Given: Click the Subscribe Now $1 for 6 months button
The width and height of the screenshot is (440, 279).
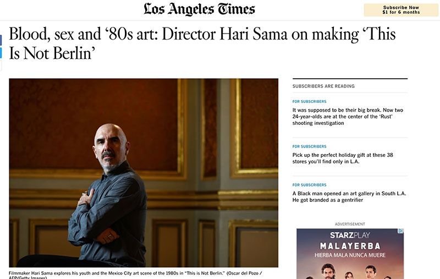Looking at the screenshot, I should [401, 10].
